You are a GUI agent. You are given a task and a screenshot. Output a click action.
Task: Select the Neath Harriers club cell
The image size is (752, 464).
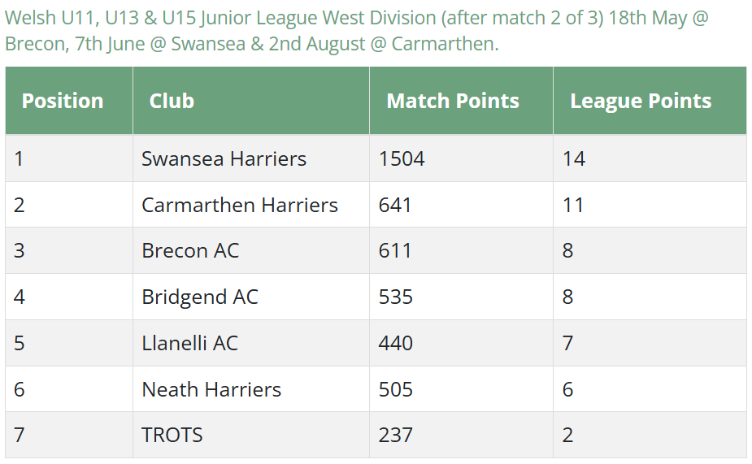coord(251,389)
